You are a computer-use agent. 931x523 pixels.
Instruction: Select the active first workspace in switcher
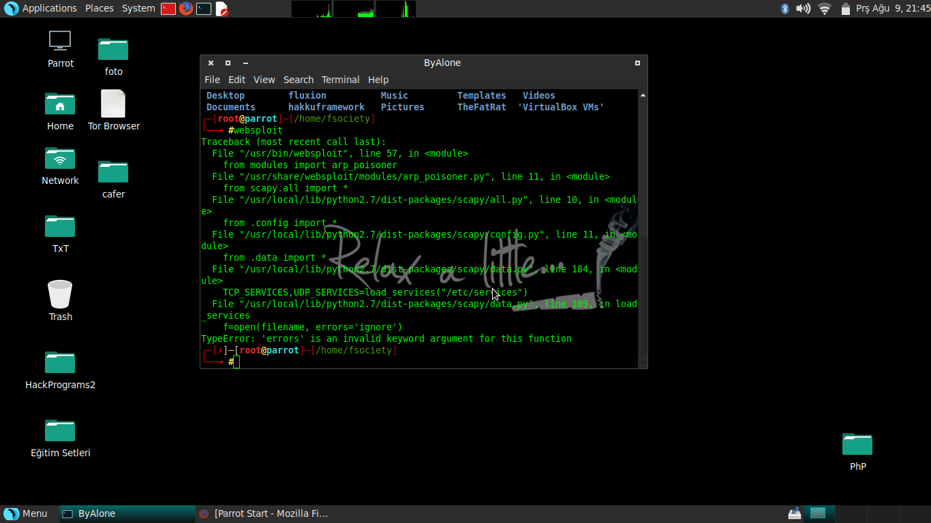(x=818, y=513)
